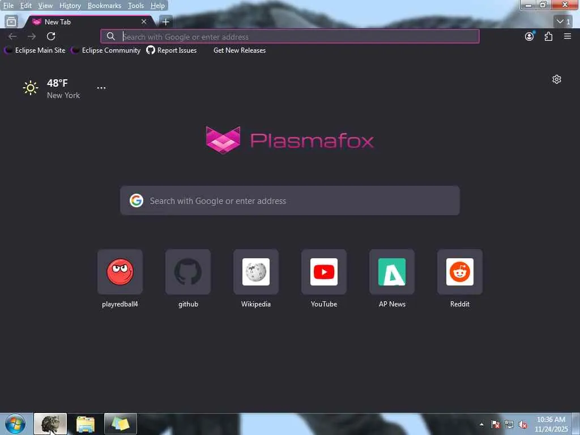Open a new tab with plus button
The height and width of the screenshot is (435, 580).
pyautogui.click(x=166, y=22)
